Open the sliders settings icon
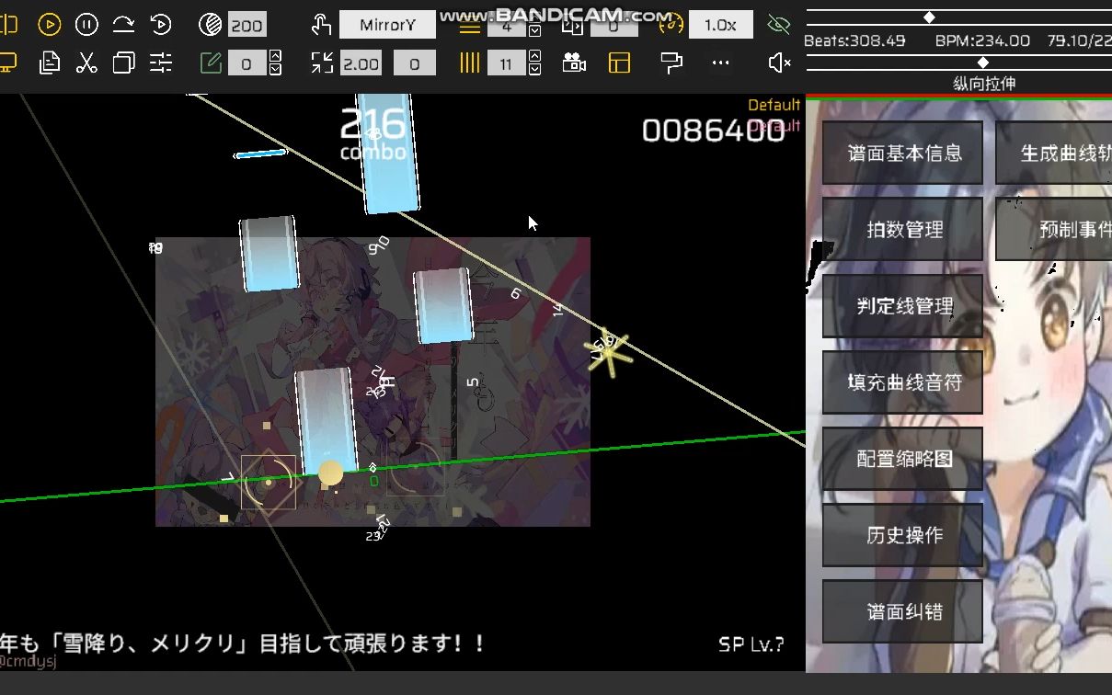The height and width of the screenshot is (695, 1112). pos(161,63)
